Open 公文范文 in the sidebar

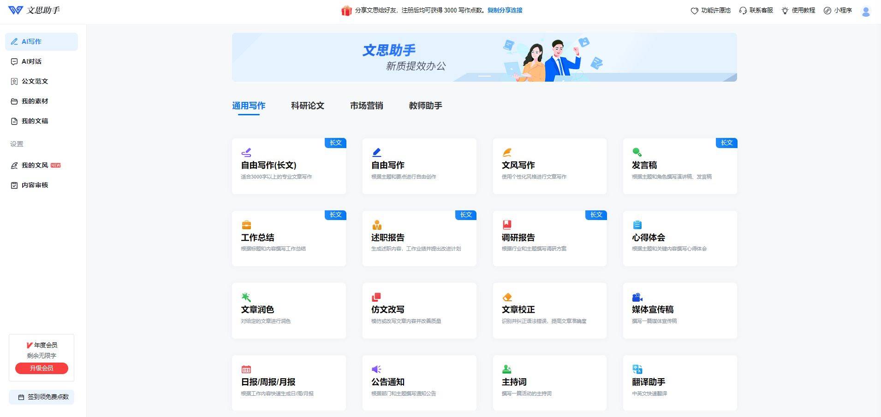click(35, 81)
